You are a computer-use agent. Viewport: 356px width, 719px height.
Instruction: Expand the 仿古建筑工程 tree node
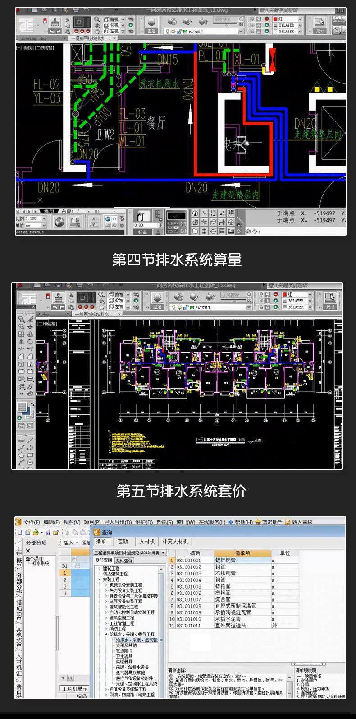(x=100, y=574)
